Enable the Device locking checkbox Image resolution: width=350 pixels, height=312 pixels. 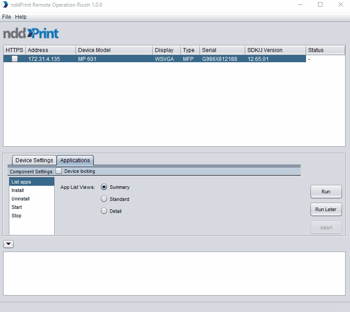(x=59, y=171)
